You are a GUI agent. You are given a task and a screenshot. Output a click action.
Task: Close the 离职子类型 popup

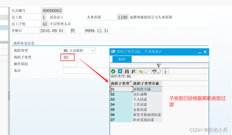tap(205, 52)
